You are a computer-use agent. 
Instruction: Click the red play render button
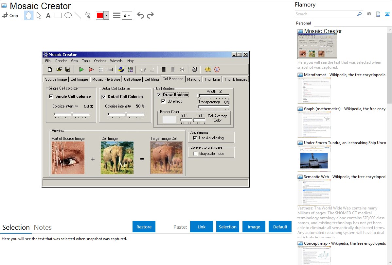[x=91, y=69]
